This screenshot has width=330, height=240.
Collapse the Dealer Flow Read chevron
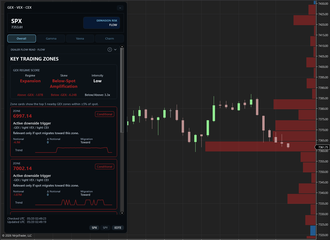coord(115,50)
